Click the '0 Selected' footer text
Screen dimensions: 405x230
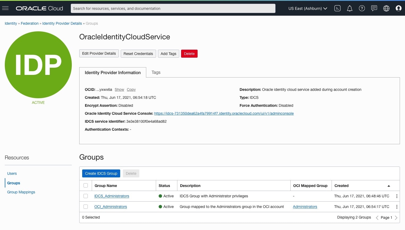click(x=91, y=217)
